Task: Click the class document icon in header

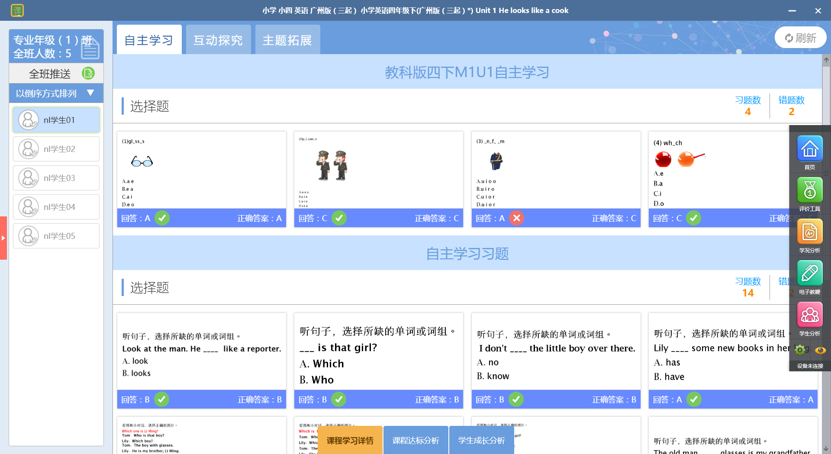Action: pyautogui.click(x=90, y=48)
